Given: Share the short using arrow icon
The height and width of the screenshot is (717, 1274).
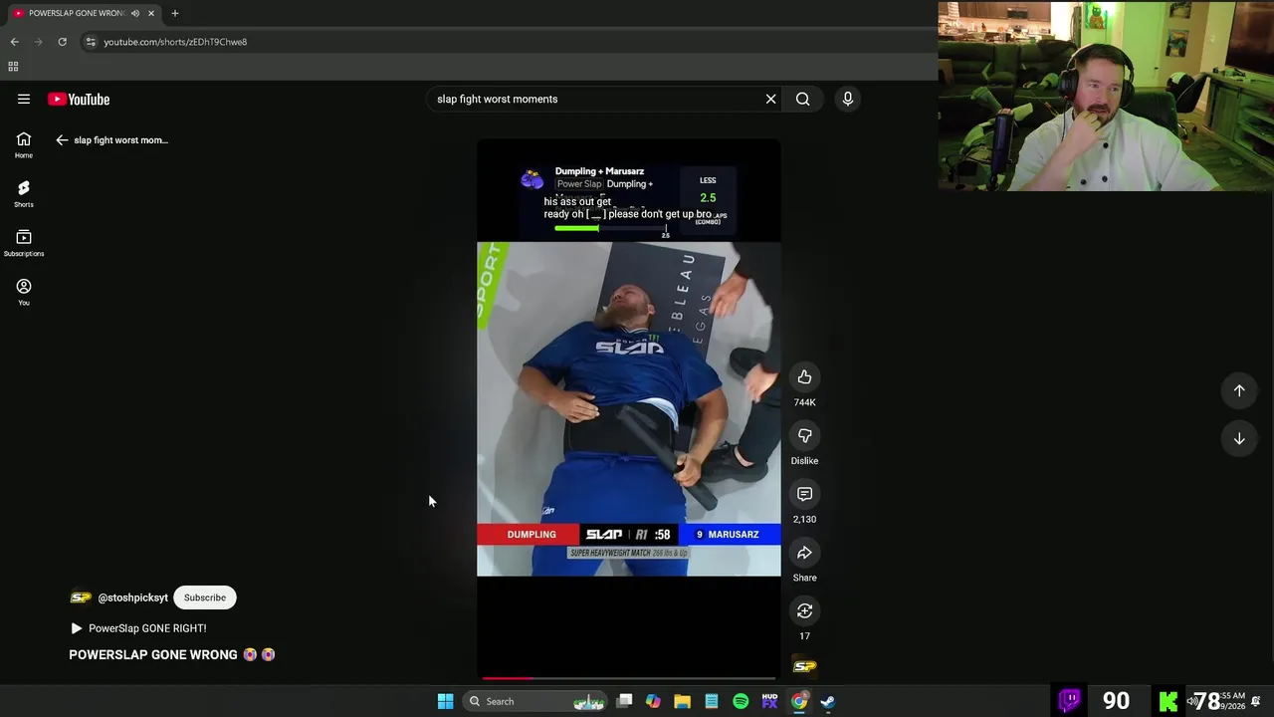Looking at the screenshot, I should click(x=804, y=553).
